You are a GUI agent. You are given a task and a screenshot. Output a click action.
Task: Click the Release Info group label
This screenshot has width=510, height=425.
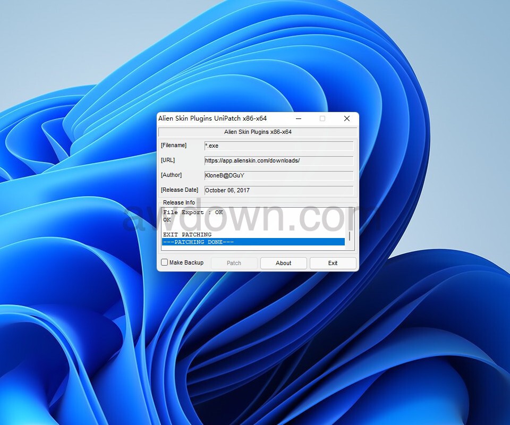pyautogui.click(x=178, y=202)
